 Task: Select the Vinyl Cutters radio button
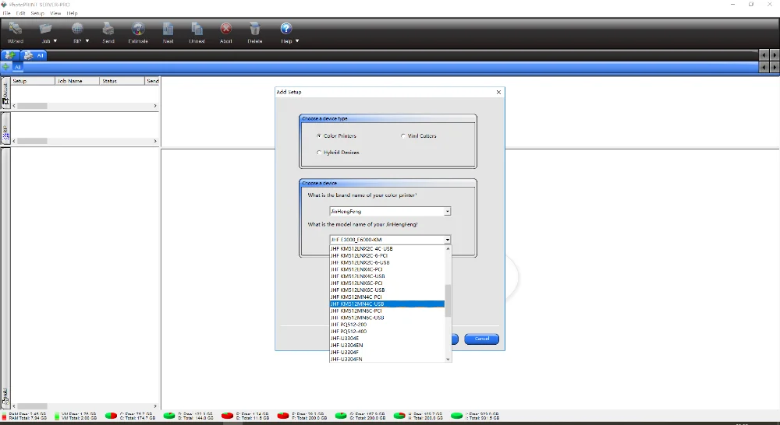point(403,135)
